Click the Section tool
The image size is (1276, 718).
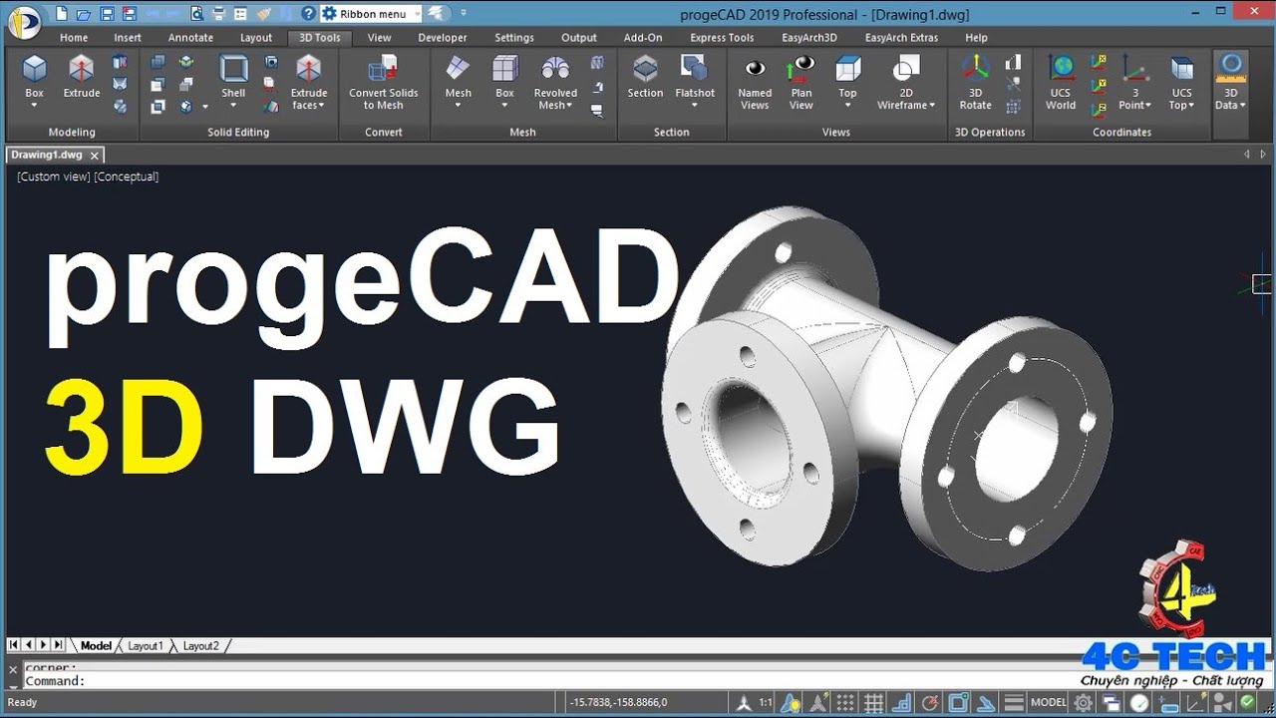pos(645,76)
